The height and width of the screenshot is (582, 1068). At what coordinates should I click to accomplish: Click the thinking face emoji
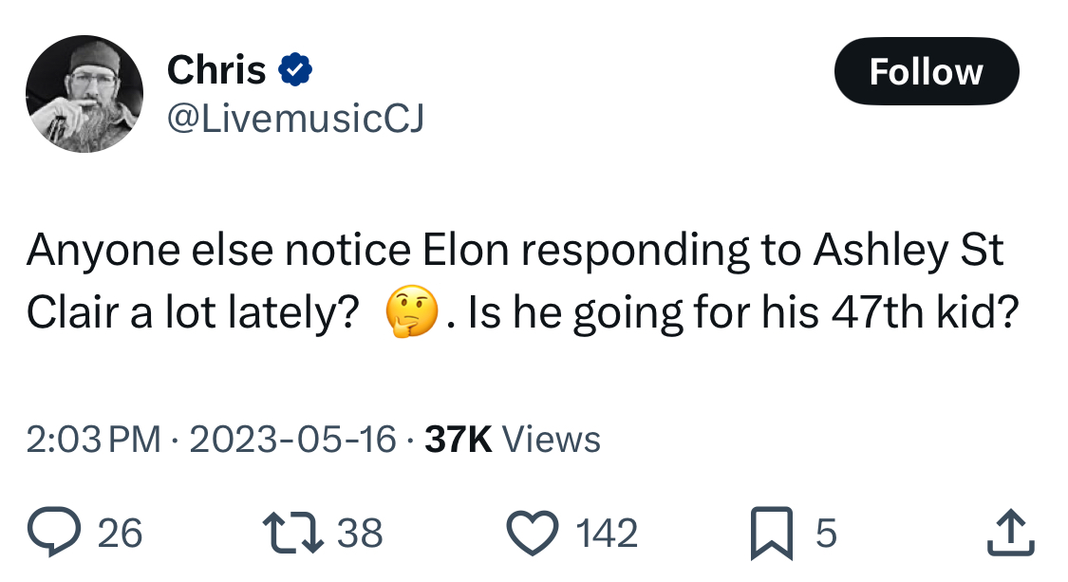tap(411, 311)
